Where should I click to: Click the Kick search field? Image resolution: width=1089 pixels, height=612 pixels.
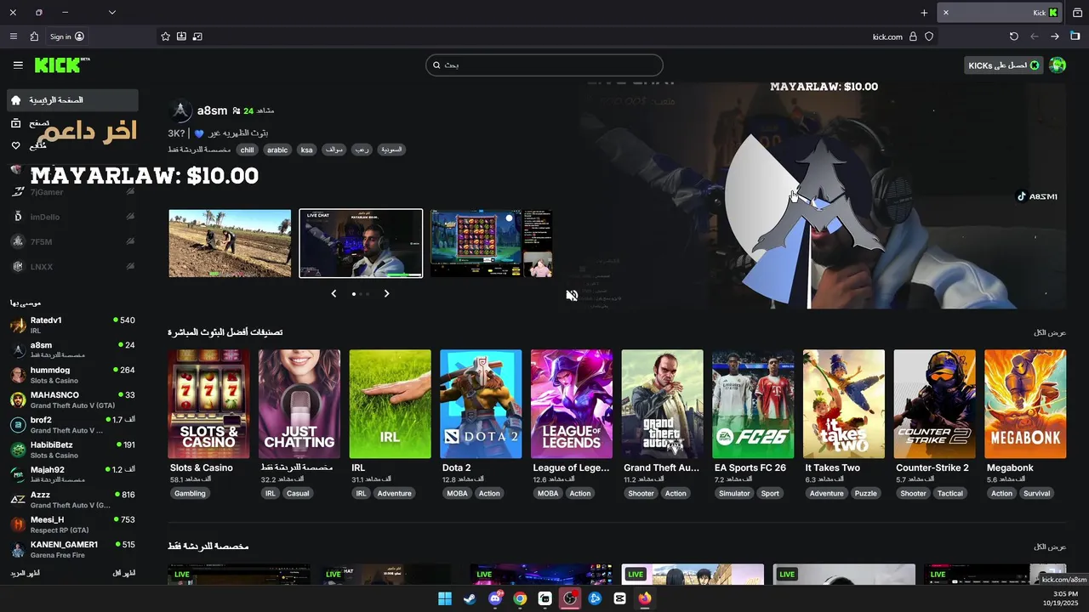[x=544, y=65]
